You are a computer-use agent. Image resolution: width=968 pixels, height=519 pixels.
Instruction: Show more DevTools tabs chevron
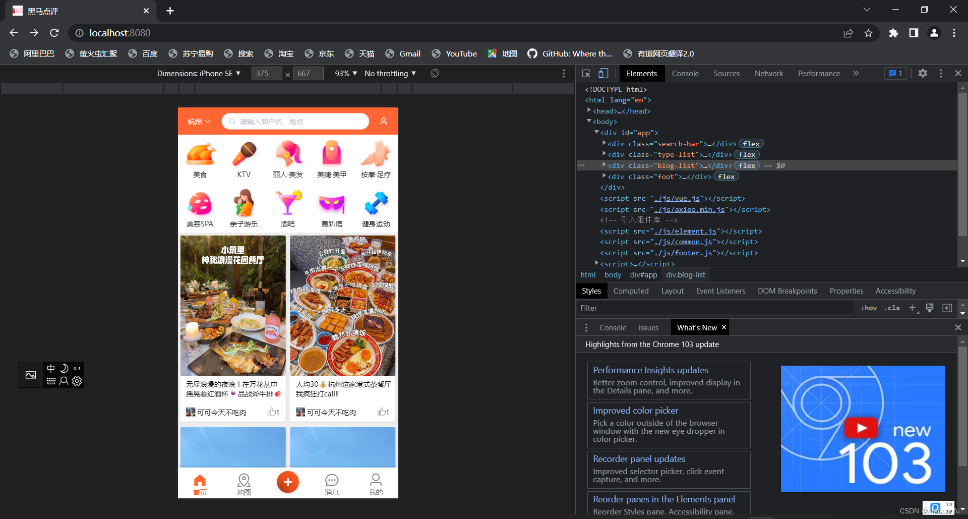(x=856, y=74)
